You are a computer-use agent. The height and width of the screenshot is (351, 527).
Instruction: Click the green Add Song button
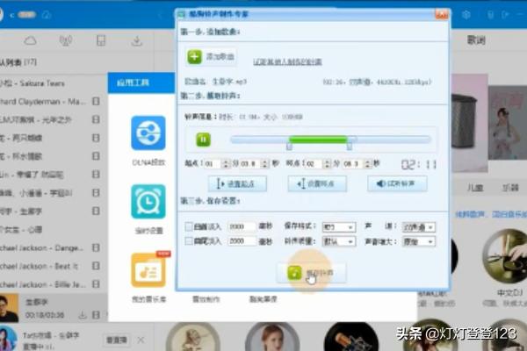(x=212, y=56)
